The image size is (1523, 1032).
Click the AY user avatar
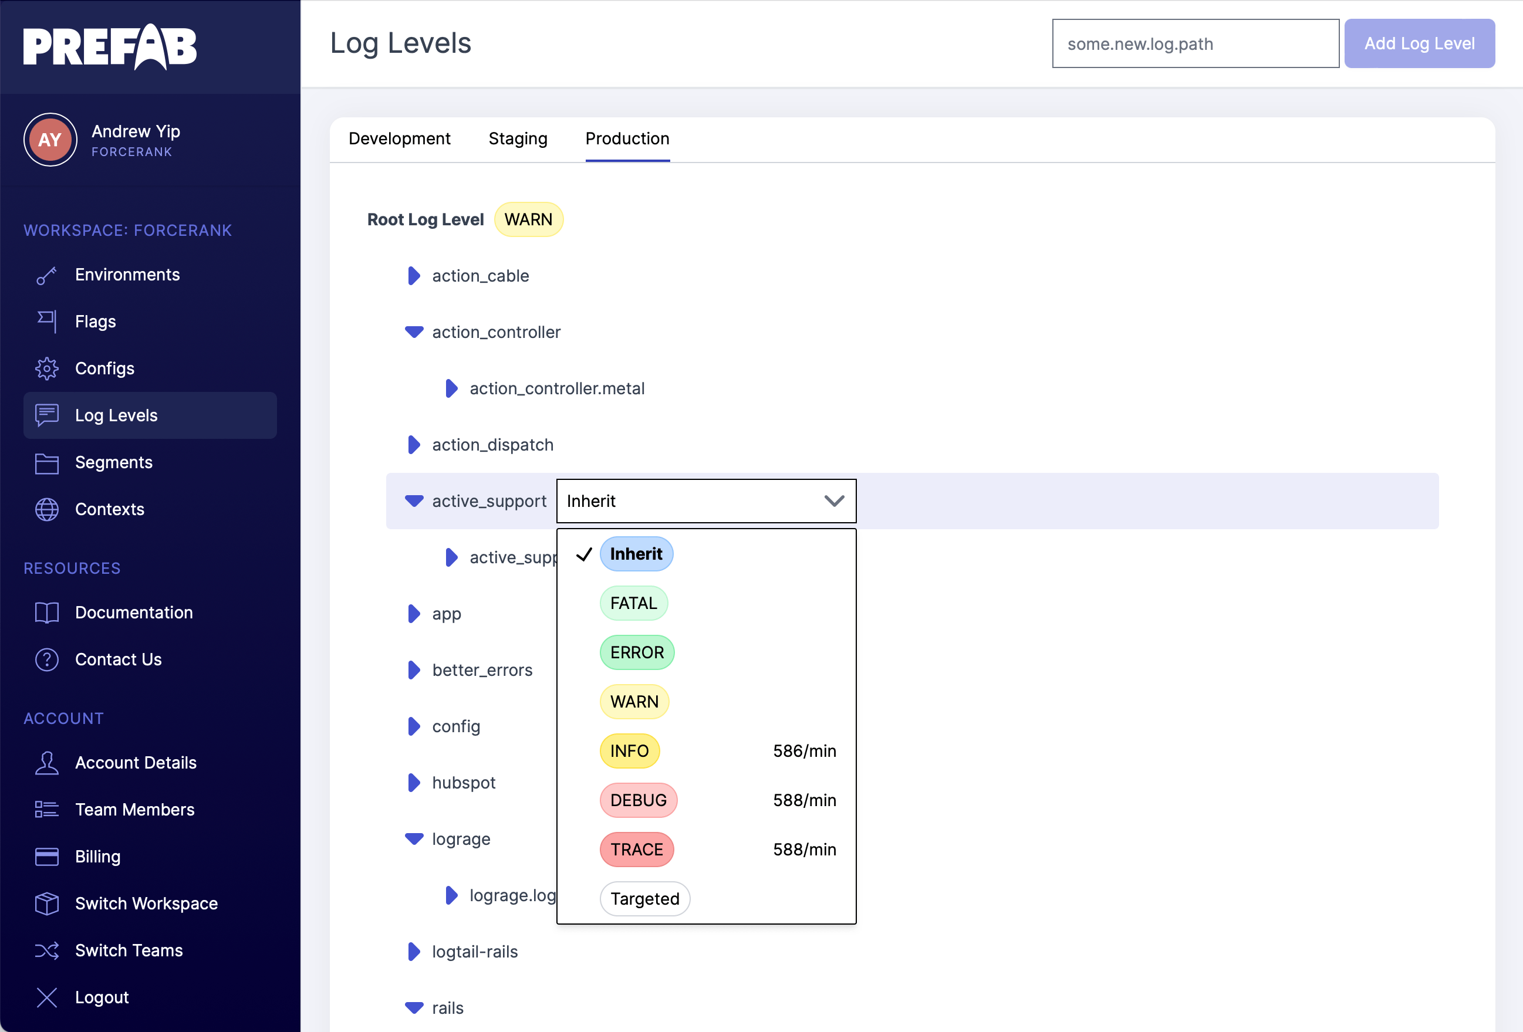point(50,140)
